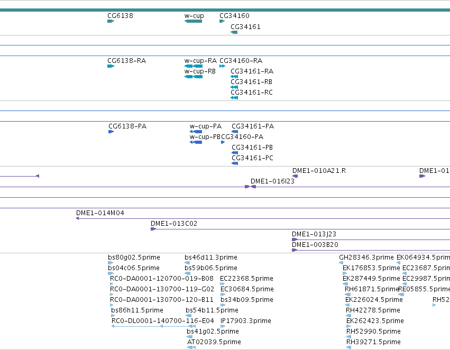
Task: Select the w-cup-PA protein glyph
Action: 196,132
